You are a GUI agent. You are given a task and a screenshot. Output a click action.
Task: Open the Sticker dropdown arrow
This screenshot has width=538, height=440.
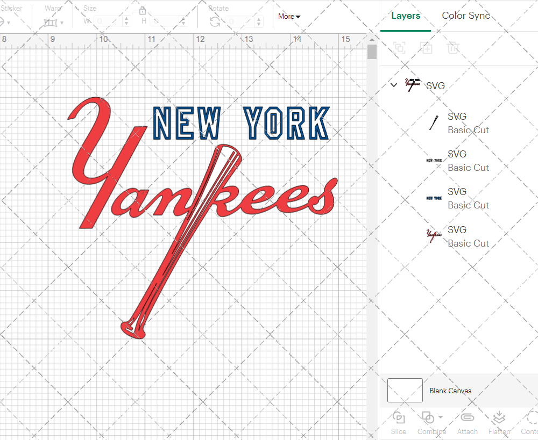(x=9, y=23)
